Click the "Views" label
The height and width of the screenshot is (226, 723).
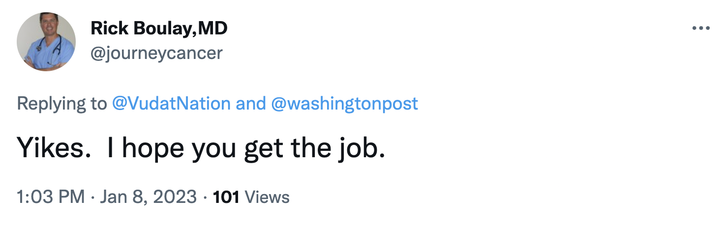(267, 197)
